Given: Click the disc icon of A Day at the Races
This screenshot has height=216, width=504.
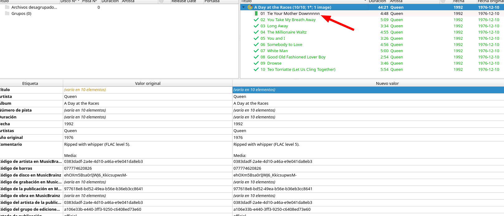Looking at the screenshot, I should [250, 7].
